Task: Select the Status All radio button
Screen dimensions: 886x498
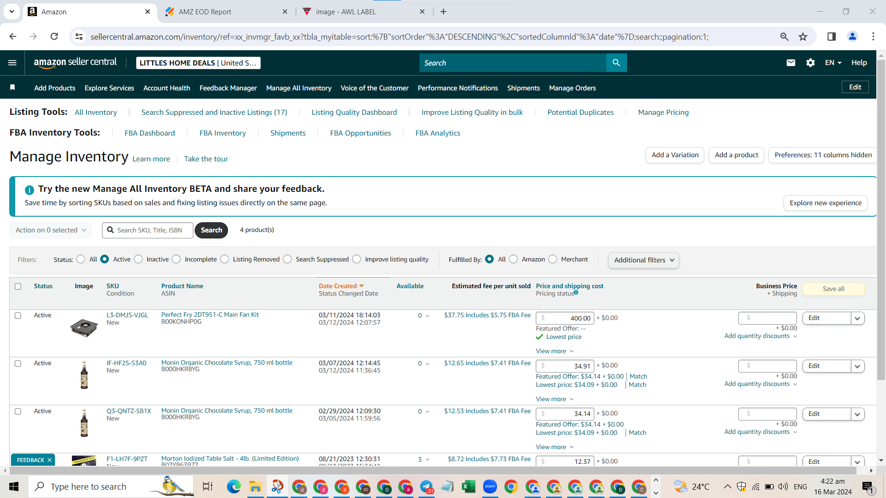Action: click(x=81, y=259)
